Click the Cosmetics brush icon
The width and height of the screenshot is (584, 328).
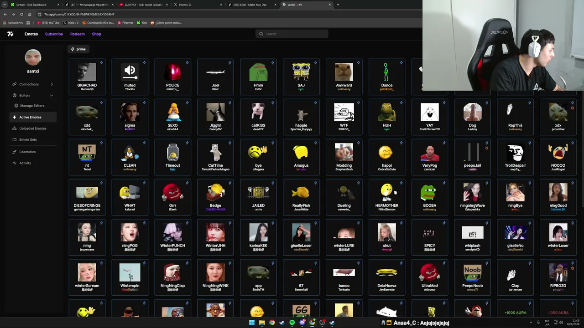[15, 152]
